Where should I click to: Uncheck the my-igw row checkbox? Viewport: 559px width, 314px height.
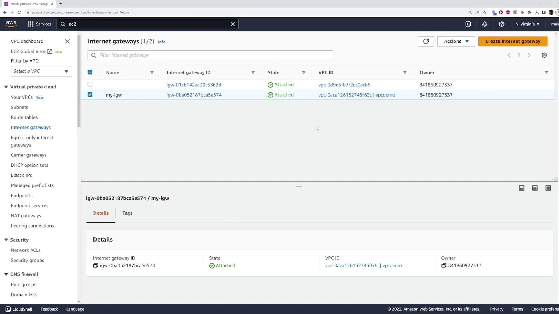90,94
